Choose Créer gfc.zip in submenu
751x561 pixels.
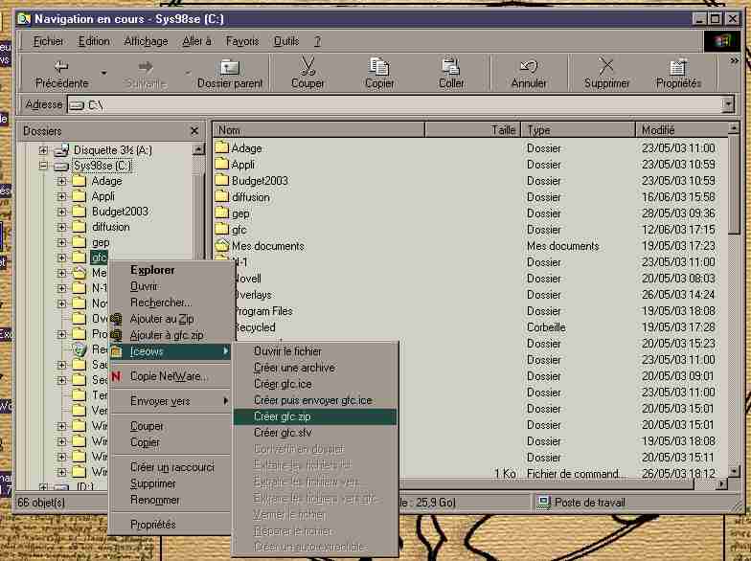314,416
